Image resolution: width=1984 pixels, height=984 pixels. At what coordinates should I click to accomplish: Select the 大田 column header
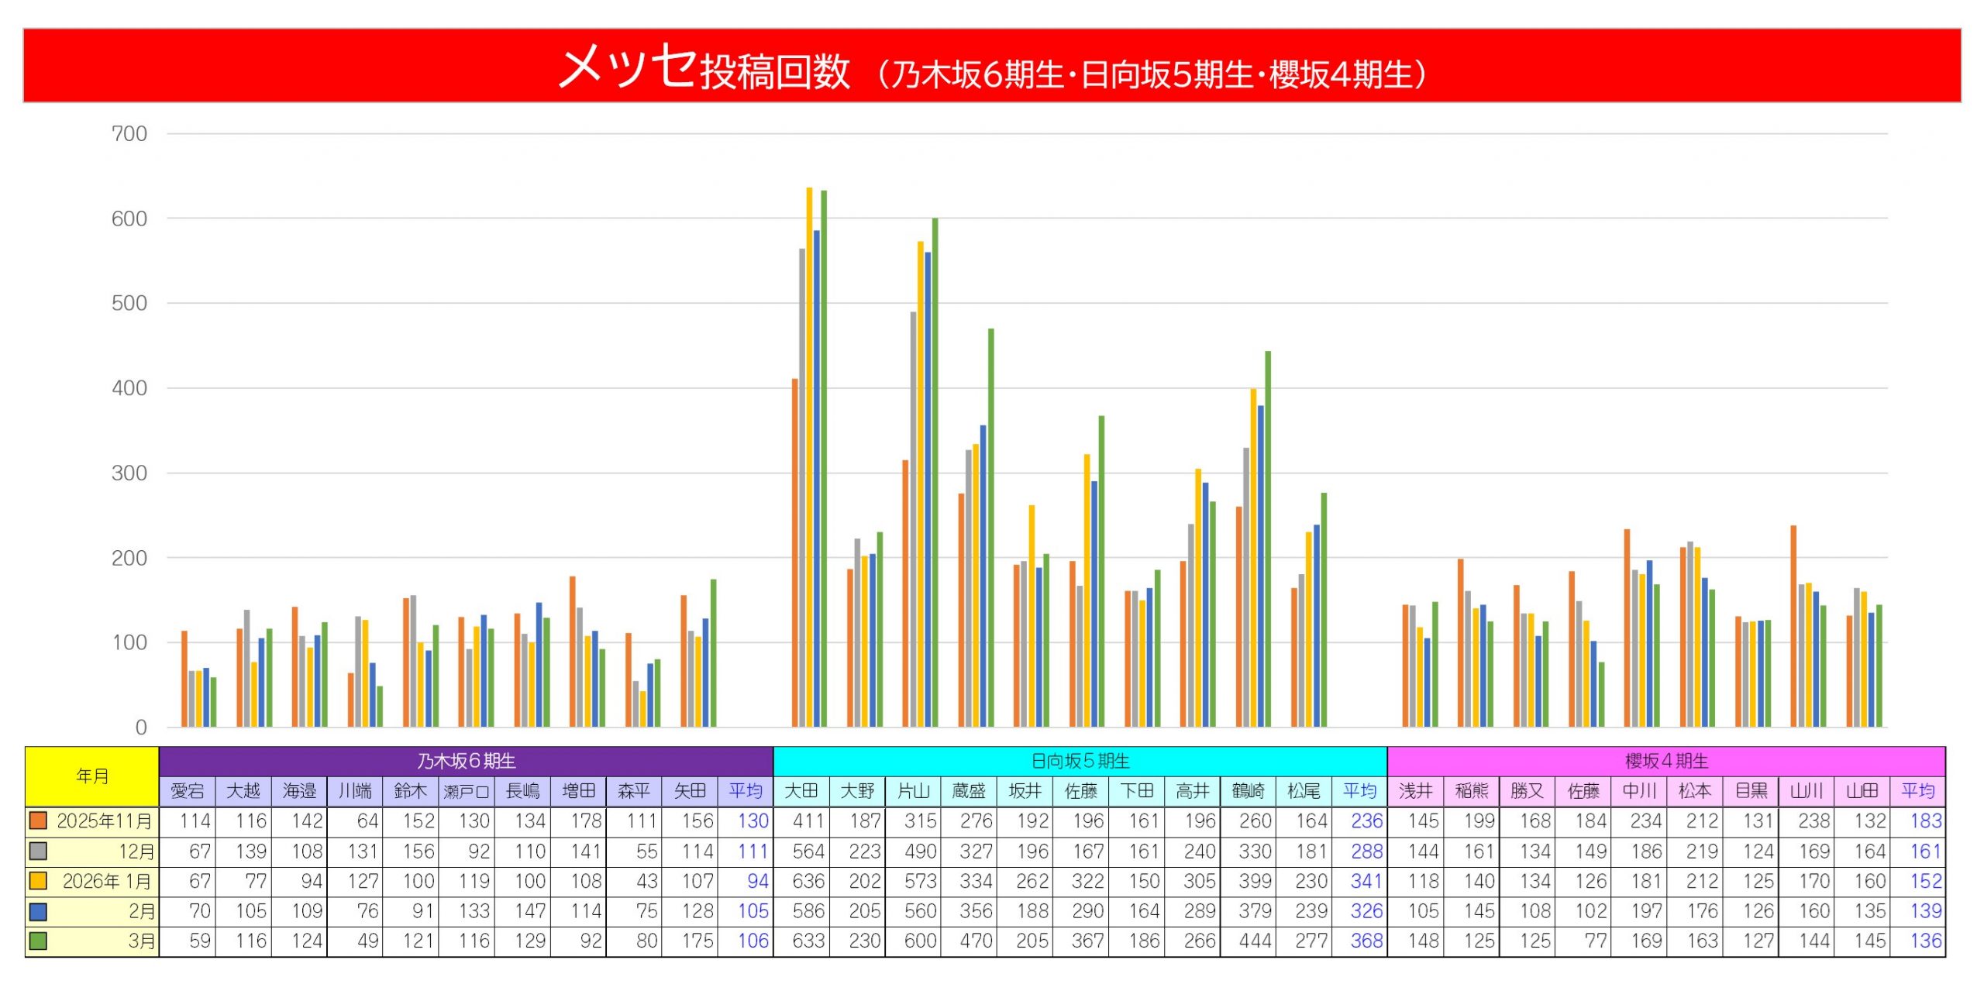click(x=801, y=791)
